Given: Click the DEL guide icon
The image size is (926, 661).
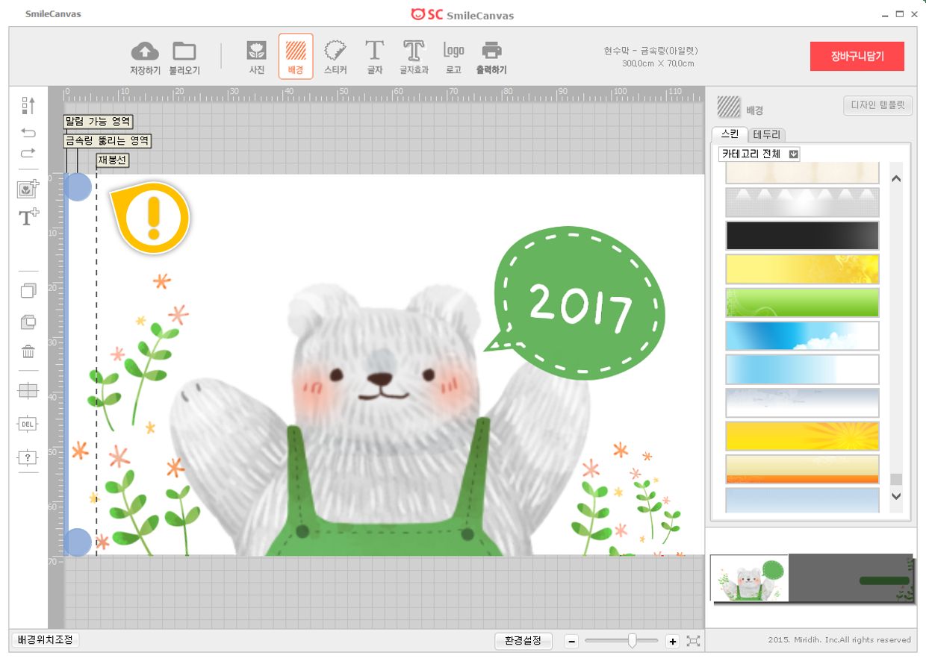Looking at the screenshot, I should coord(28,424).
